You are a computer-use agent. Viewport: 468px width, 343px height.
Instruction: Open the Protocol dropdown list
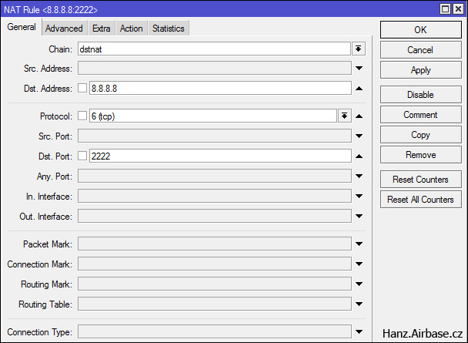(344, 116)
